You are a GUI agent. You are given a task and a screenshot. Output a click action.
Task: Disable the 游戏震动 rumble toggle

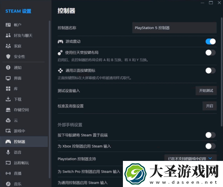211,41
